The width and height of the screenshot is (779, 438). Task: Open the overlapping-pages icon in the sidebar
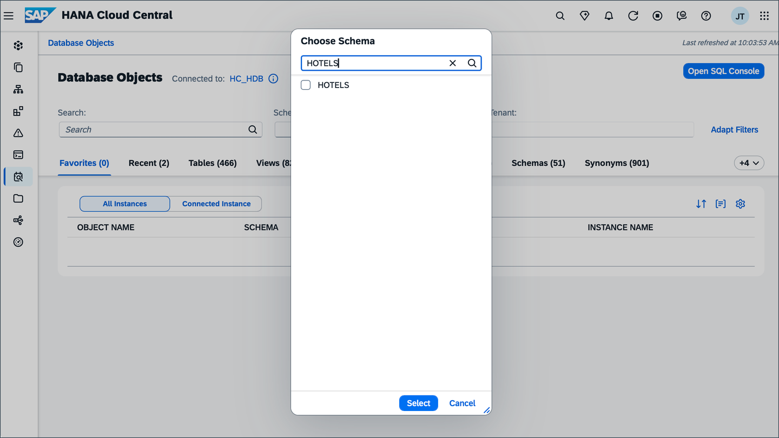coord(18,68)
